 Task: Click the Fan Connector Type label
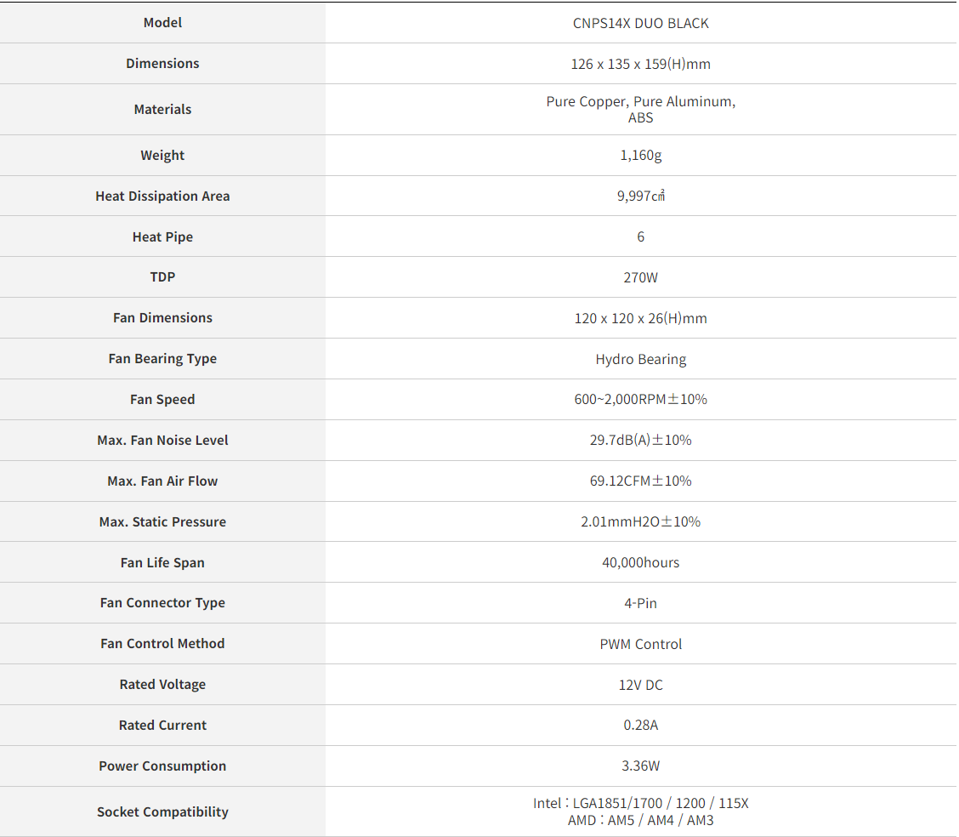click(x=162, y=603)
